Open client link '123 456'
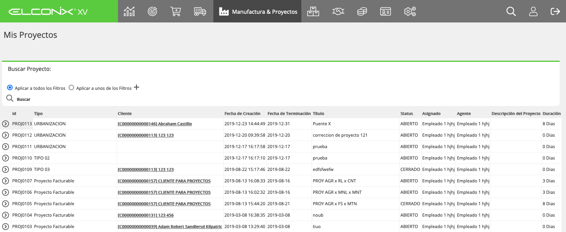 click(146, 215)
